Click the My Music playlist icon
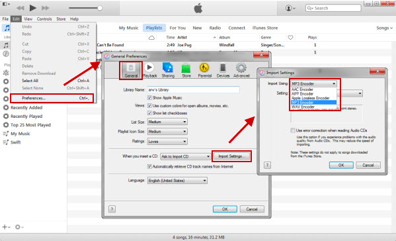396x241 pixels. coord(5,134)
